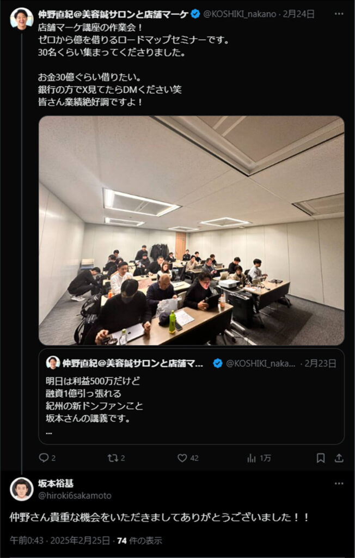The height and width of the screenshot is (558, 355).
Task: Open the more options menu on 坂本裕基's reply
Action: click(x=339, y=483)
